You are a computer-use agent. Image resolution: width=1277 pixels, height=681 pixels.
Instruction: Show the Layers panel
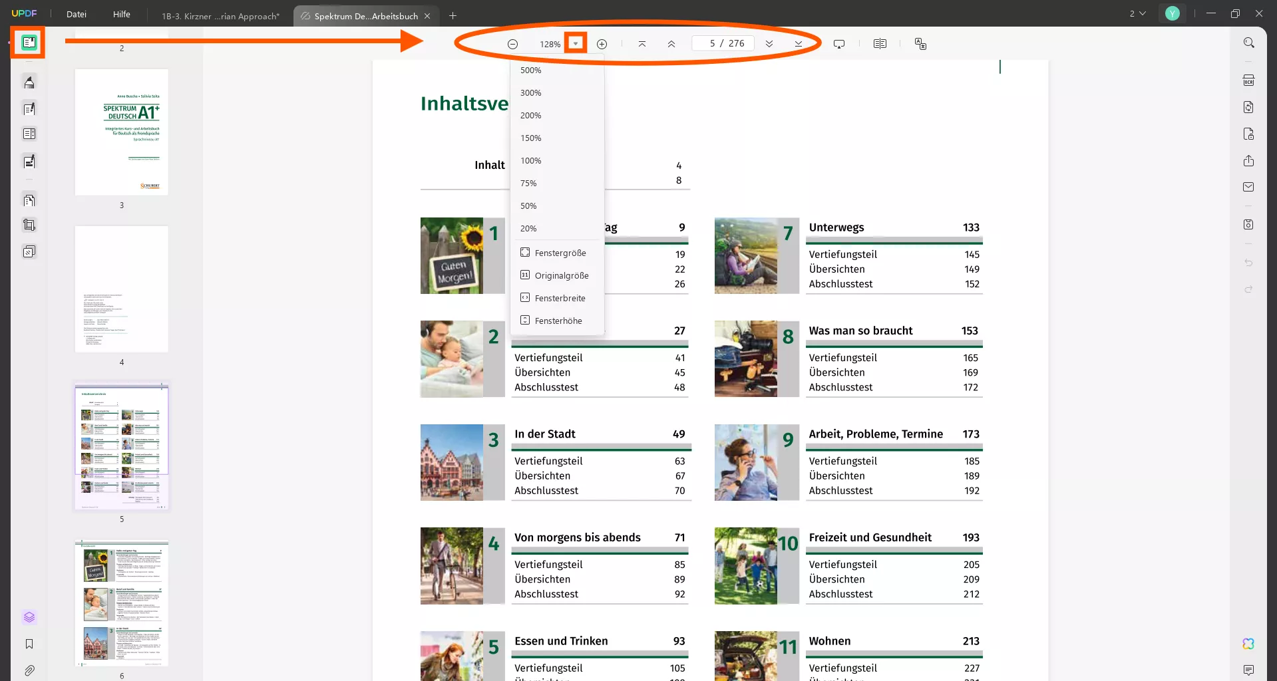point(29,617)
